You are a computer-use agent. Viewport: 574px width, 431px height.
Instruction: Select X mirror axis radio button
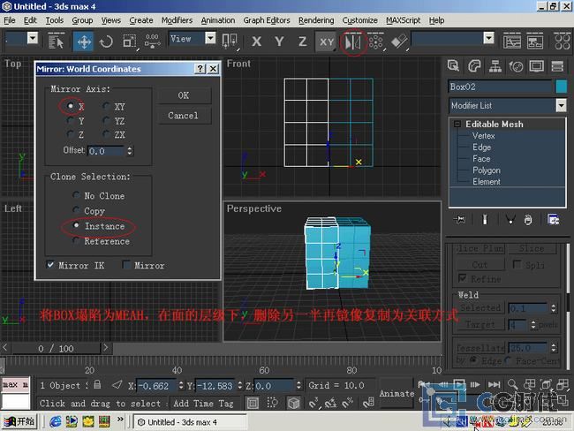pyautogui.click(x=71, y=106)
